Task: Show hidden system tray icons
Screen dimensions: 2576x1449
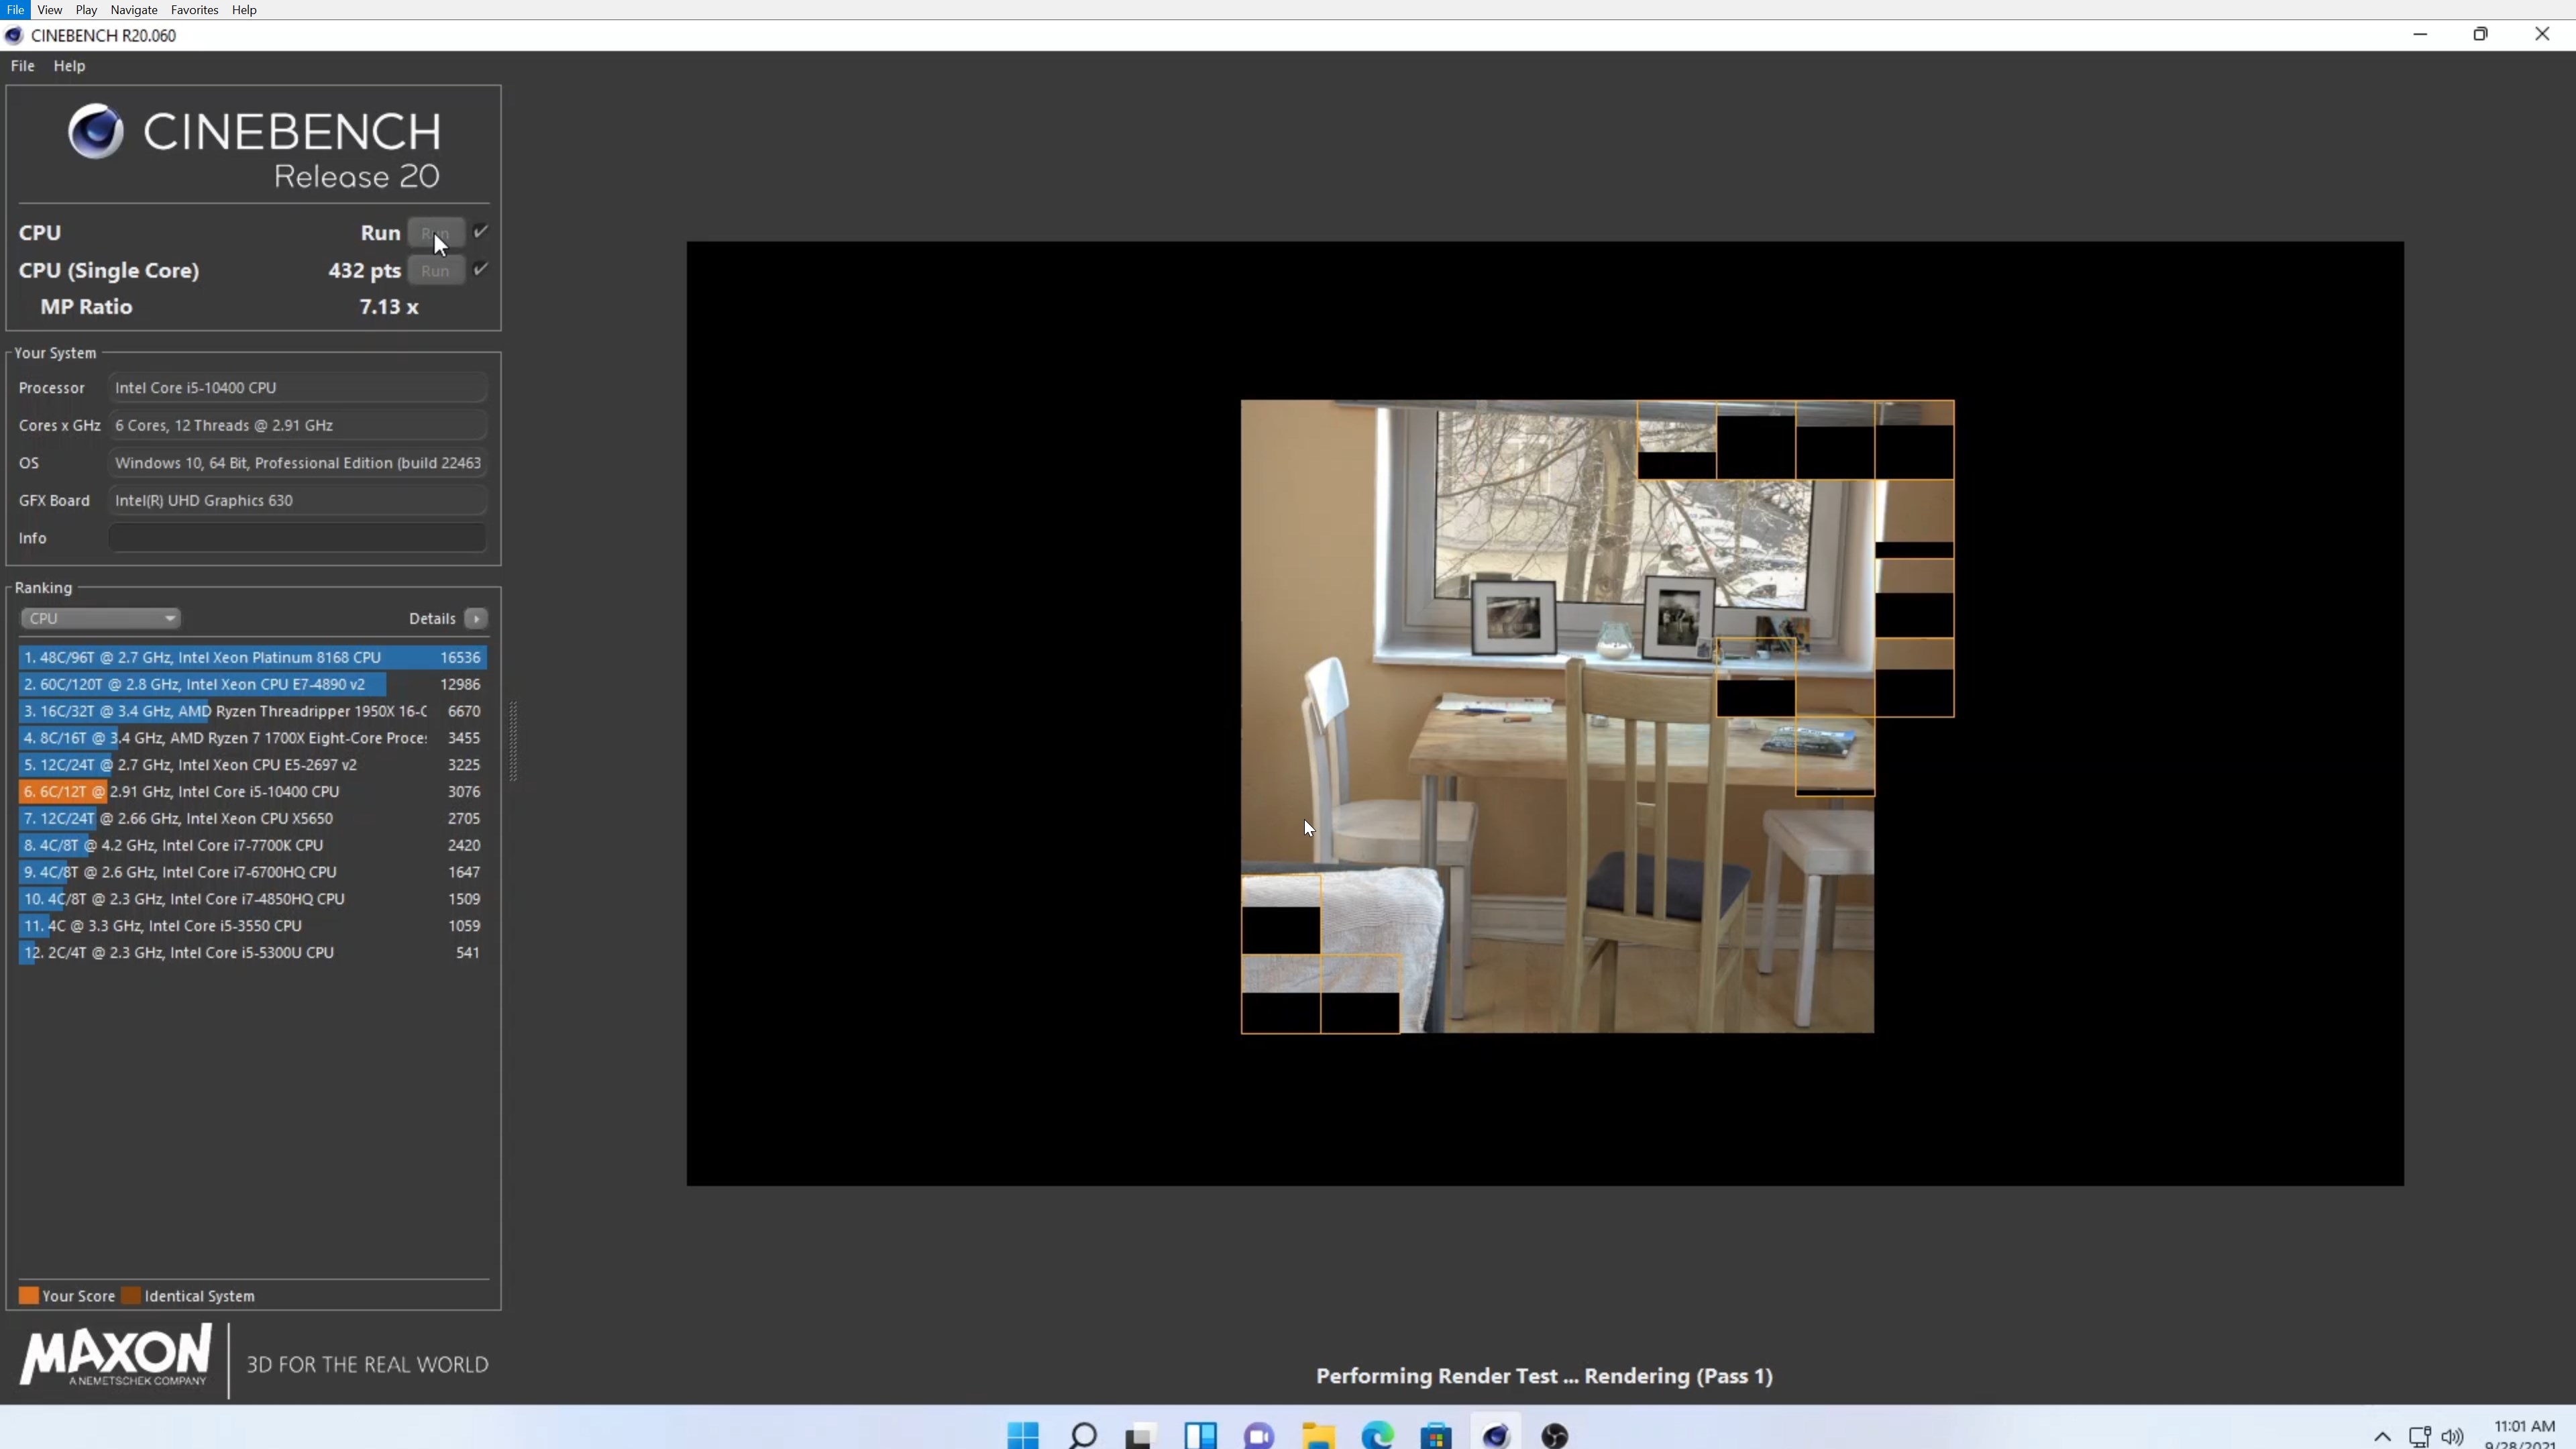Action: coord(2383,1437)
